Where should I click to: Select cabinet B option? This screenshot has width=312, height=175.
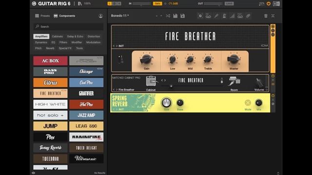coord(222,82)
